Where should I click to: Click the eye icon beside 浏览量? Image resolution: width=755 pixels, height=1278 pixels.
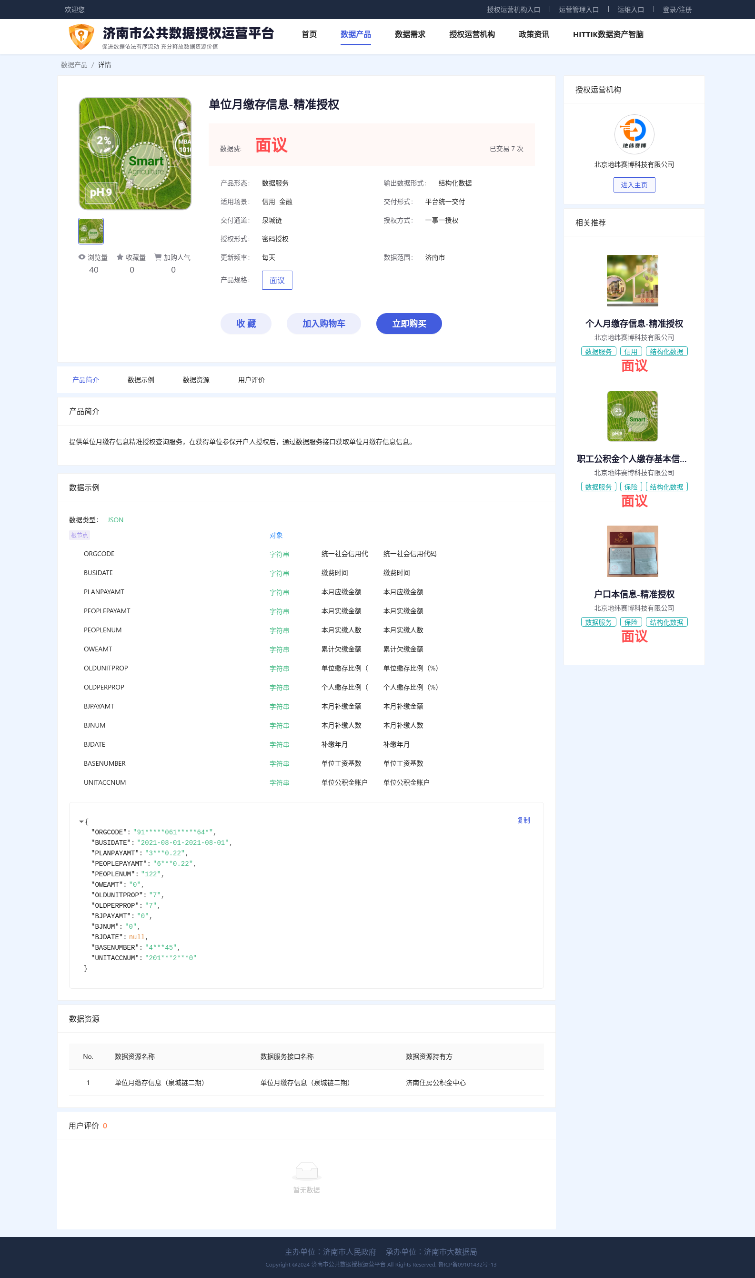click(x=82, y=257)
